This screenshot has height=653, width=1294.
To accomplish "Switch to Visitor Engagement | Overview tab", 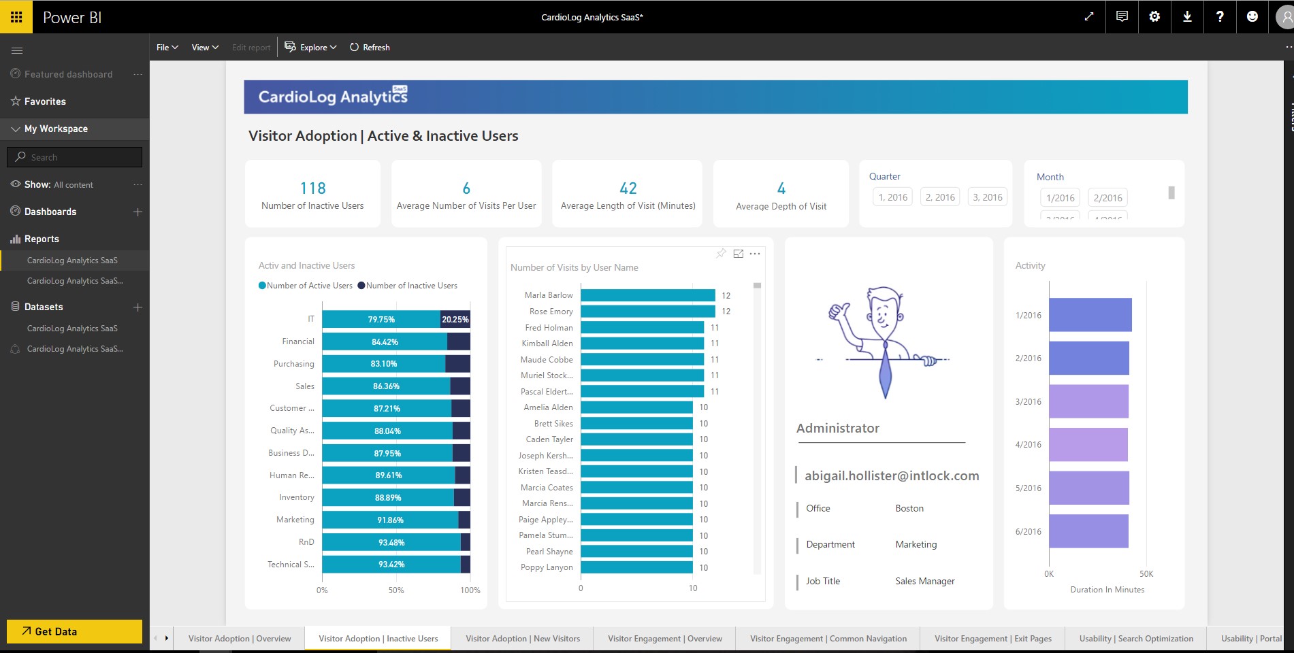I will 664,639.
